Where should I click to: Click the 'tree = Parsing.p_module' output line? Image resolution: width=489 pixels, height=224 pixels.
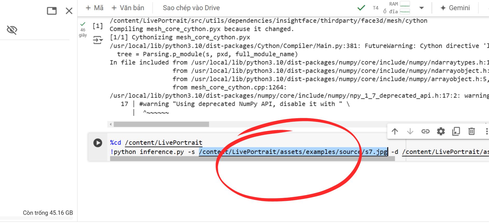tap(207, 54)
